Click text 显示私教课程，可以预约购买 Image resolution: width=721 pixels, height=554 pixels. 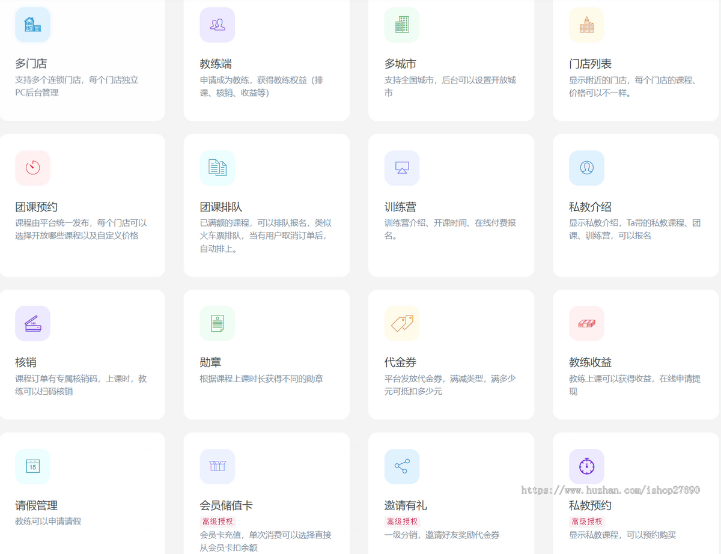pyautogui.click(x=622, y=535)
